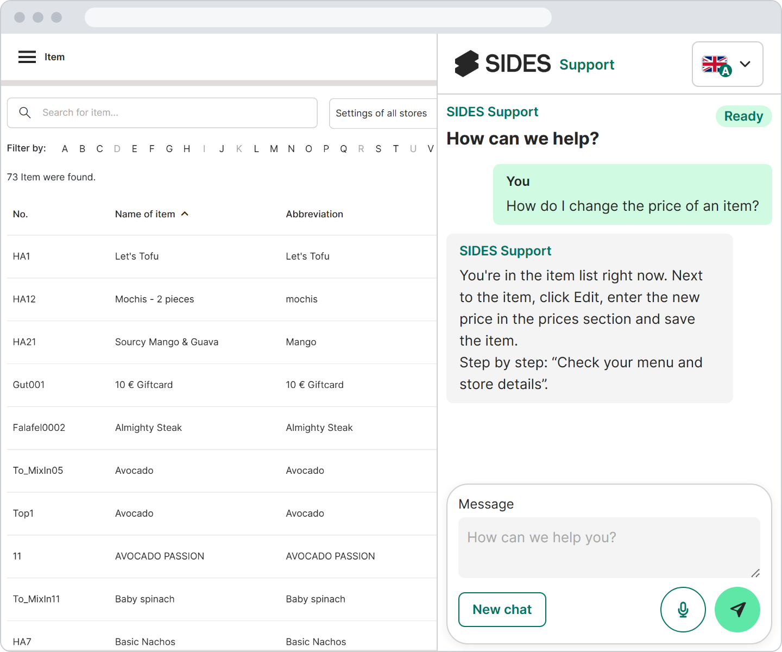The width and height of the screenshot is (782, 652).
Task: Open the Sourcy Mango & Guava item
Action: (x=167, y=342)
